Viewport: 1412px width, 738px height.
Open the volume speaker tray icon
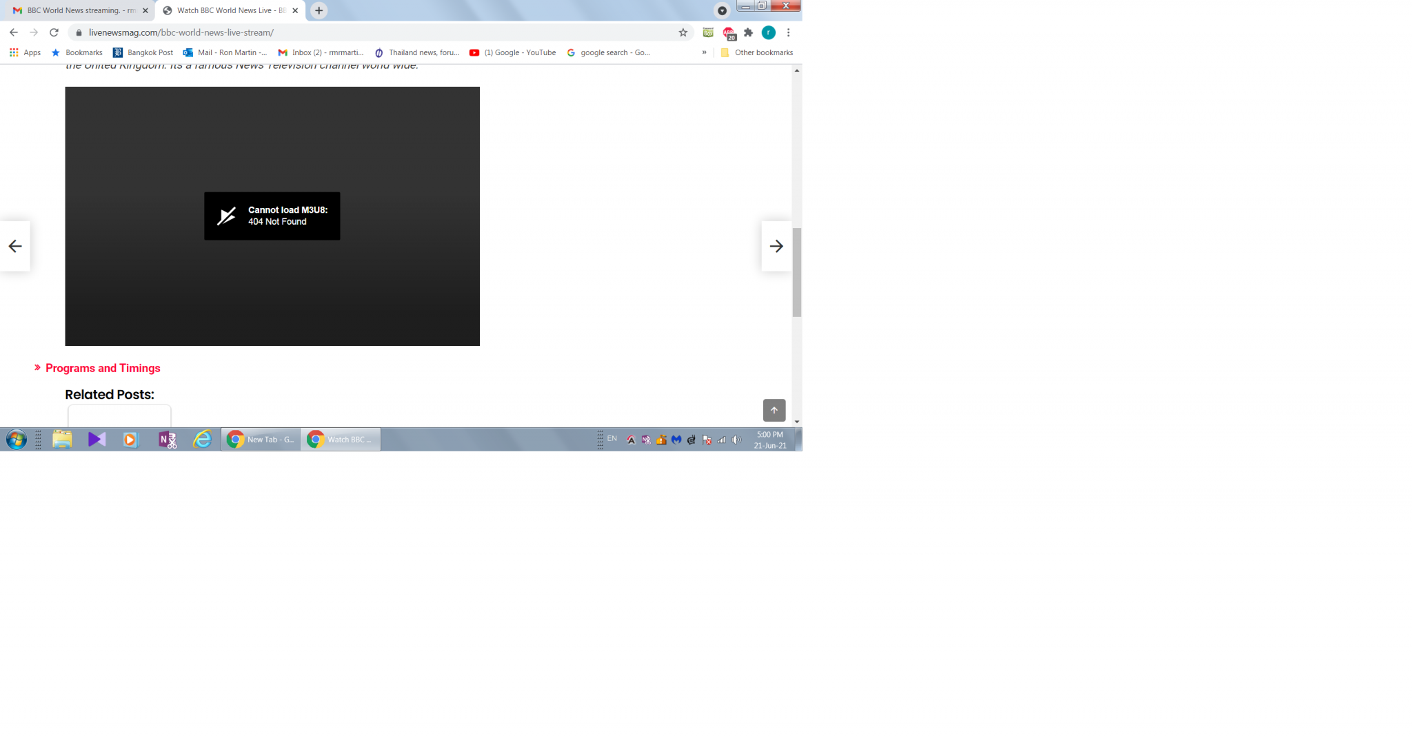737,440
